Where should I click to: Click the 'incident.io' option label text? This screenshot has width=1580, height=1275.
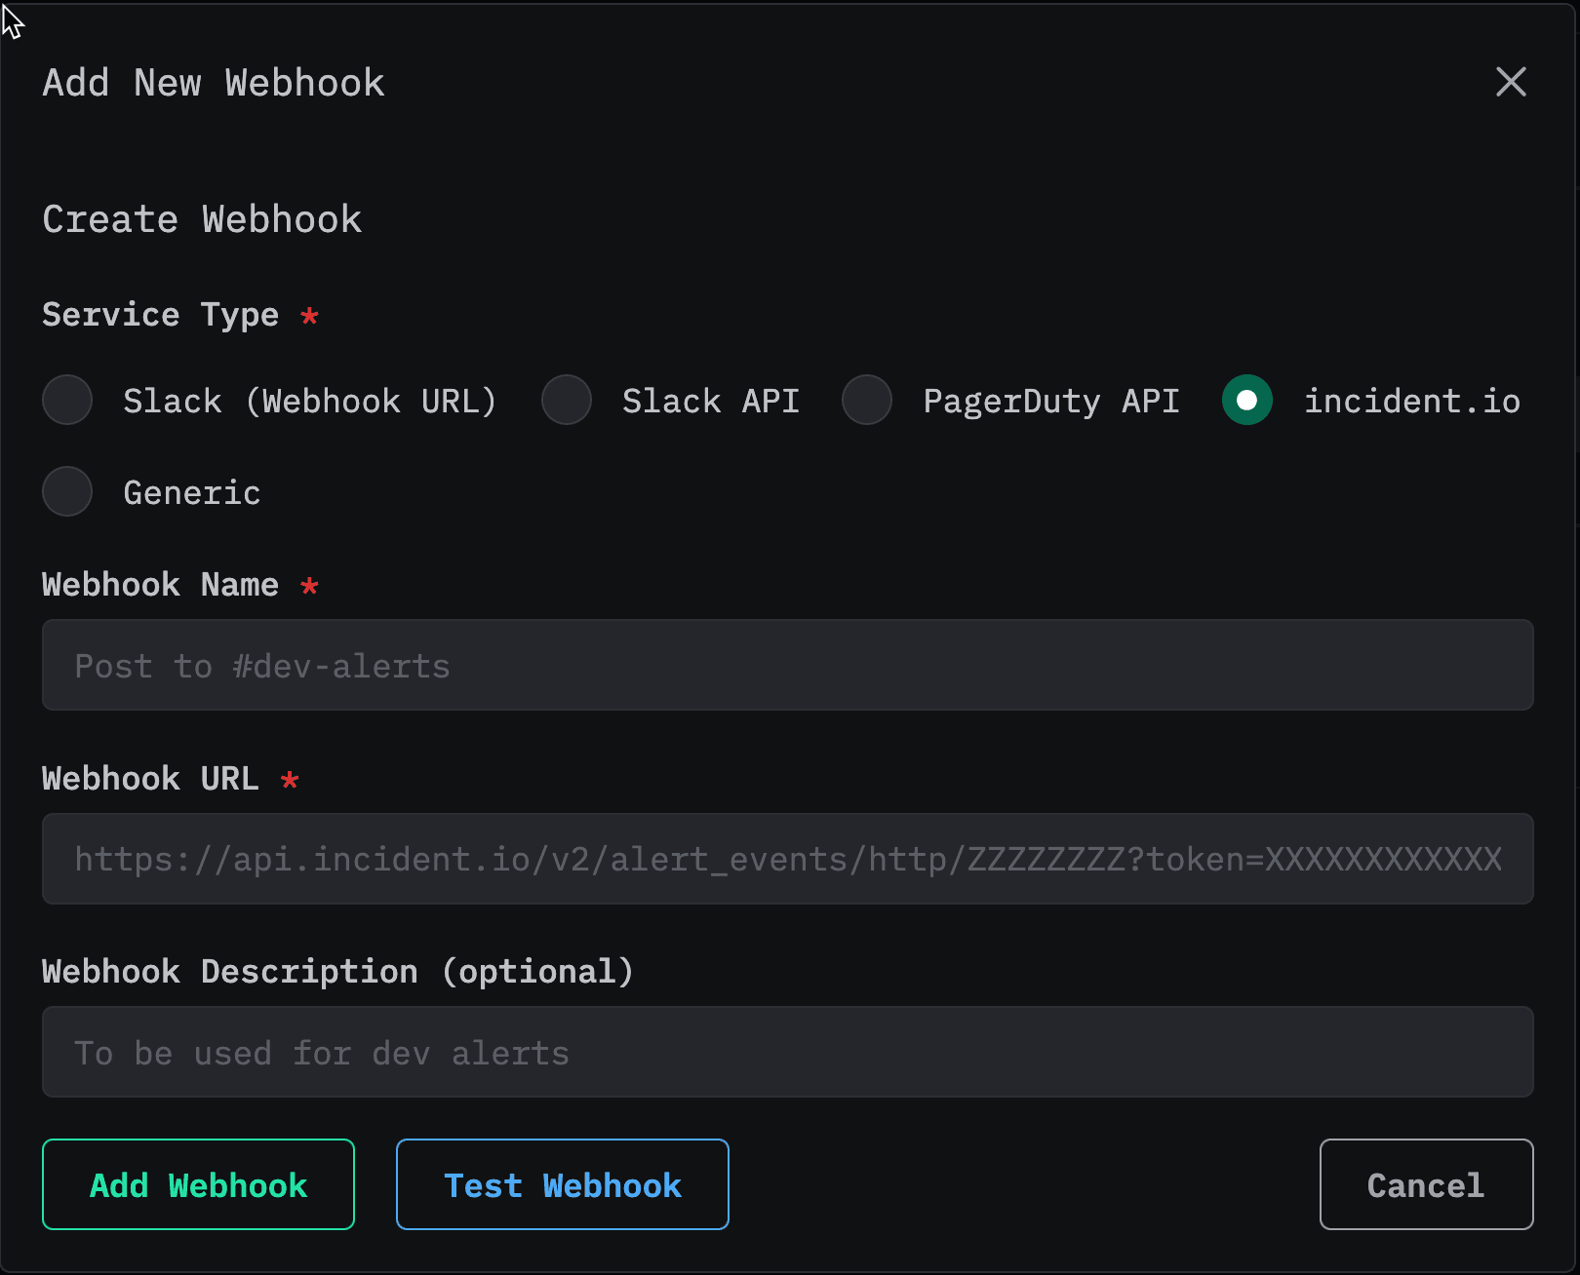(x=1411, y=402)
